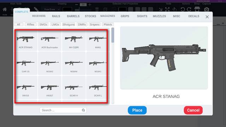This screenshot has width=226, height=127.
Task: Increase brush size with the plus icon
Action: (x=90, y=5)
